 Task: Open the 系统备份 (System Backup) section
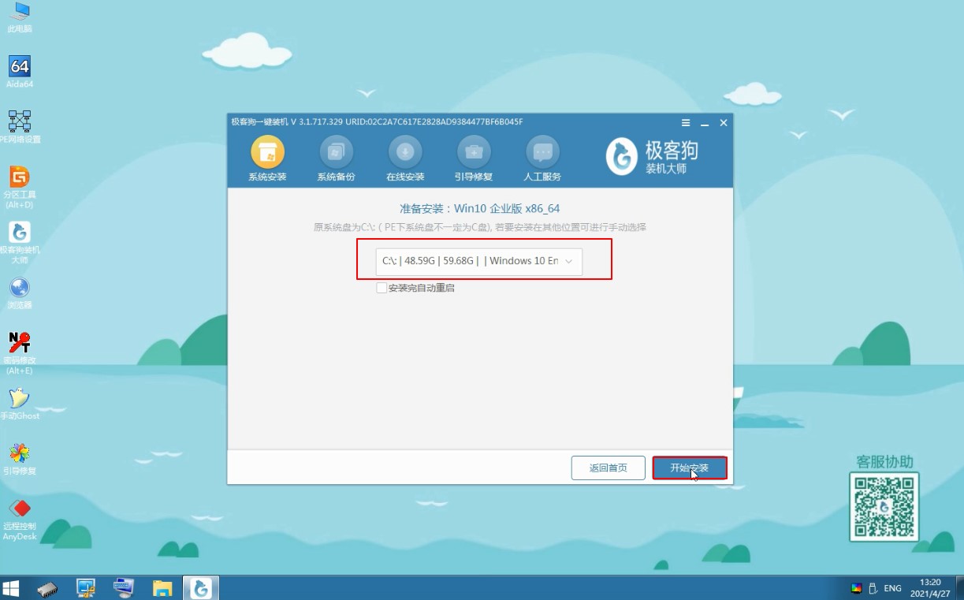(x=336, y=156)
